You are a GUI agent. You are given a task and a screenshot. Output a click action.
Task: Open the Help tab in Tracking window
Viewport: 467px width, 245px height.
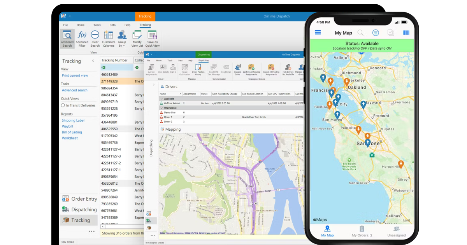tap(127, 25)
